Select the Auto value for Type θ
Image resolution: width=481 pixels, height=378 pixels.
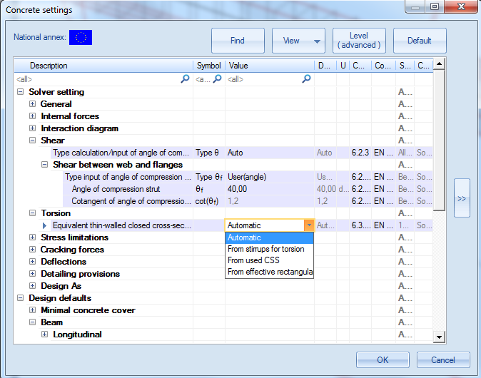[270, 153]
